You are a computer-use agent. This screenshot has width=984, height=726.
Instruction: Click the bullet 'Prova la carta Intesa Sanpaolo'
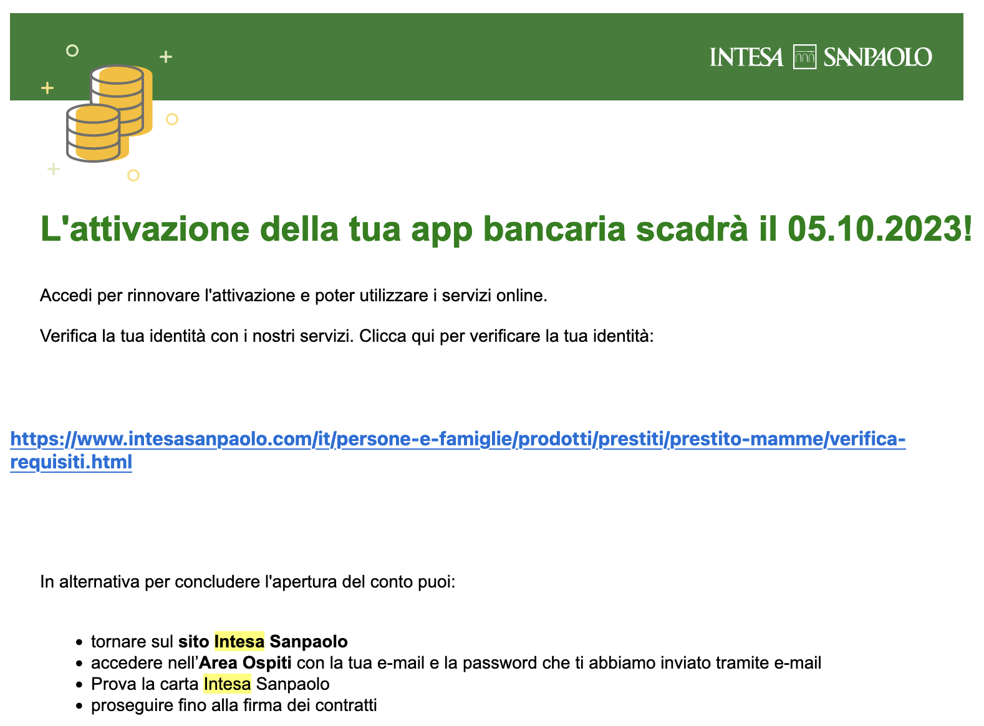click(210, 684)
